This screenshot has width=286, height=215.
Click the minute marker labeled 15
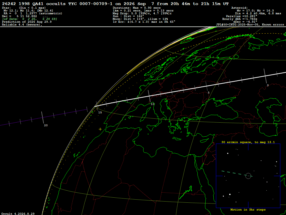click(100, 113)
